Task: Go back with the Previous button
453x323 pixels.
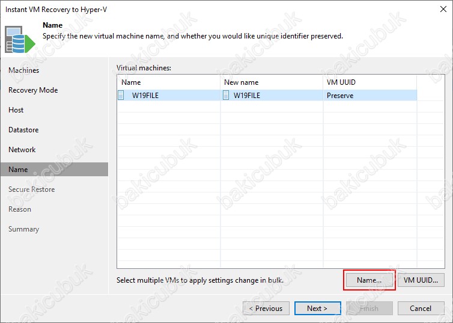Action: [x=266, y=308]
